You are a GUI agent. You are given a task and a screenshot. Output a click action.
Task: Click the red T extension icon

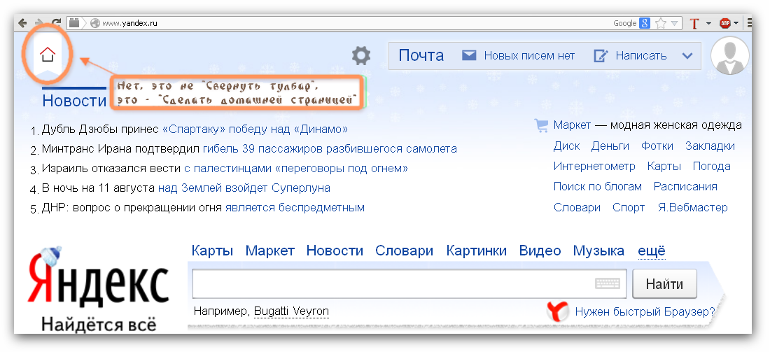click(x=694, y=23)
